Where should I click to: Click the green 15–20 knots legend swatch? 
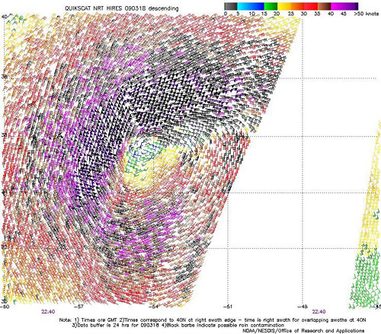(x=271, y=6)
